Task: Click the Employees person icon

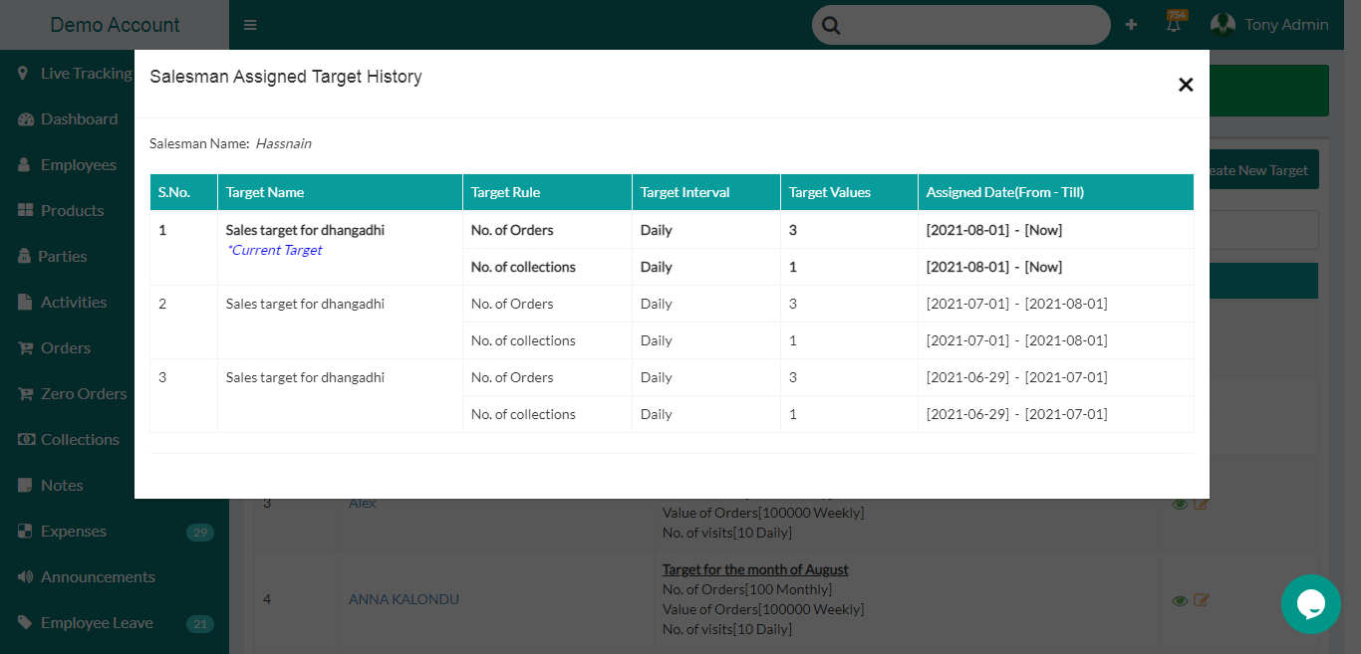Action: [x=24, y=165]
